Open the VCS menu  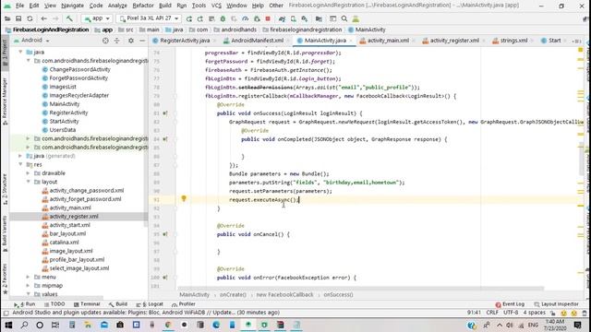coord(216,6)
